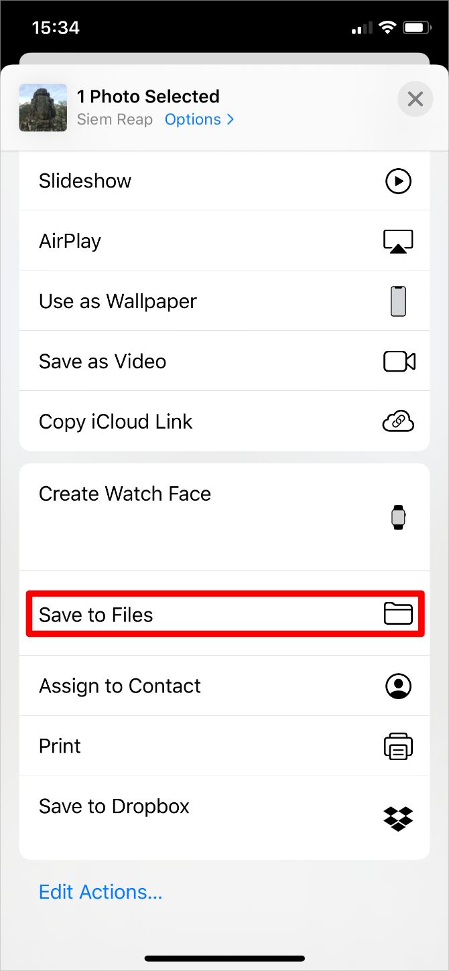This screenshot has width=449, height=971.
Task: Select Save to Files action
Action: (x=96, y=615)
